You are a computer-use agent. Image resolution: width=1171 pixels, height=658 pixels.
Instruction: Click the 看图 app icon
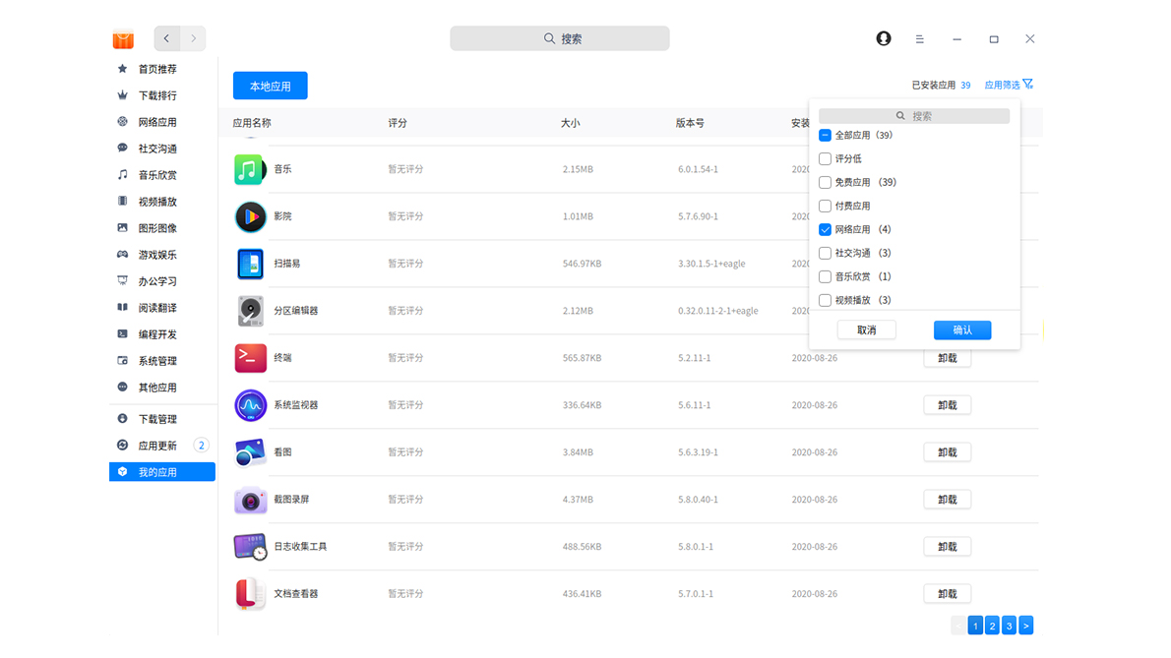tap(250, 452)
